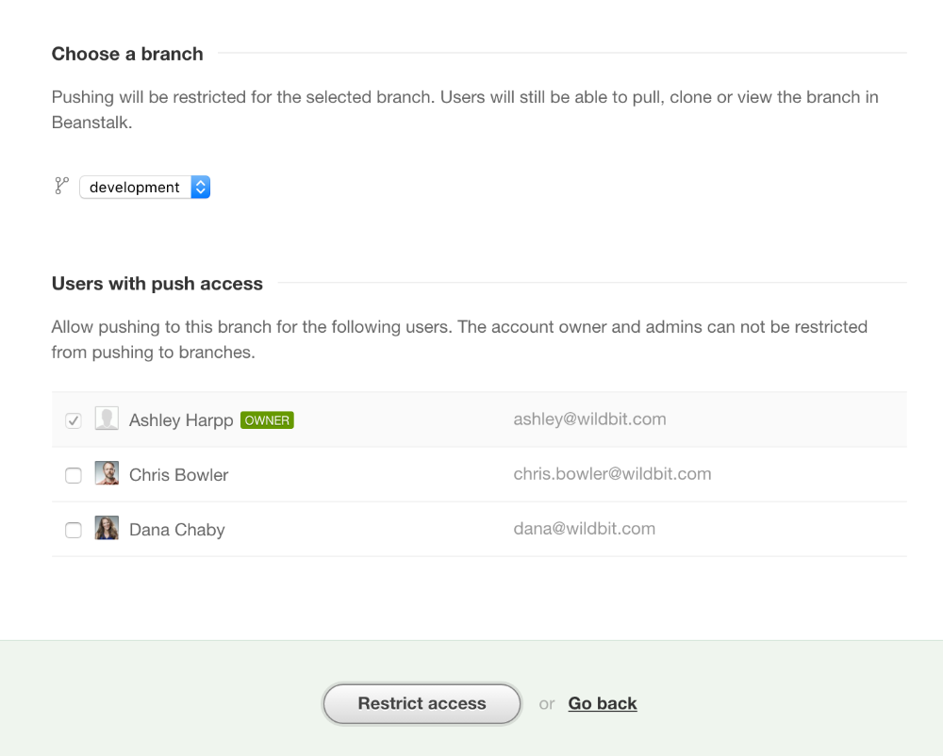Click Dana Chaby's avatar photo
The image size is (943, 756).
[x=107, y=529]
